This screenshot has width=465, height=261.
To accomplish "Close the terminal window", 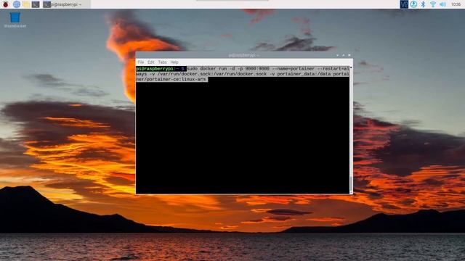I will tap(349, 55).
